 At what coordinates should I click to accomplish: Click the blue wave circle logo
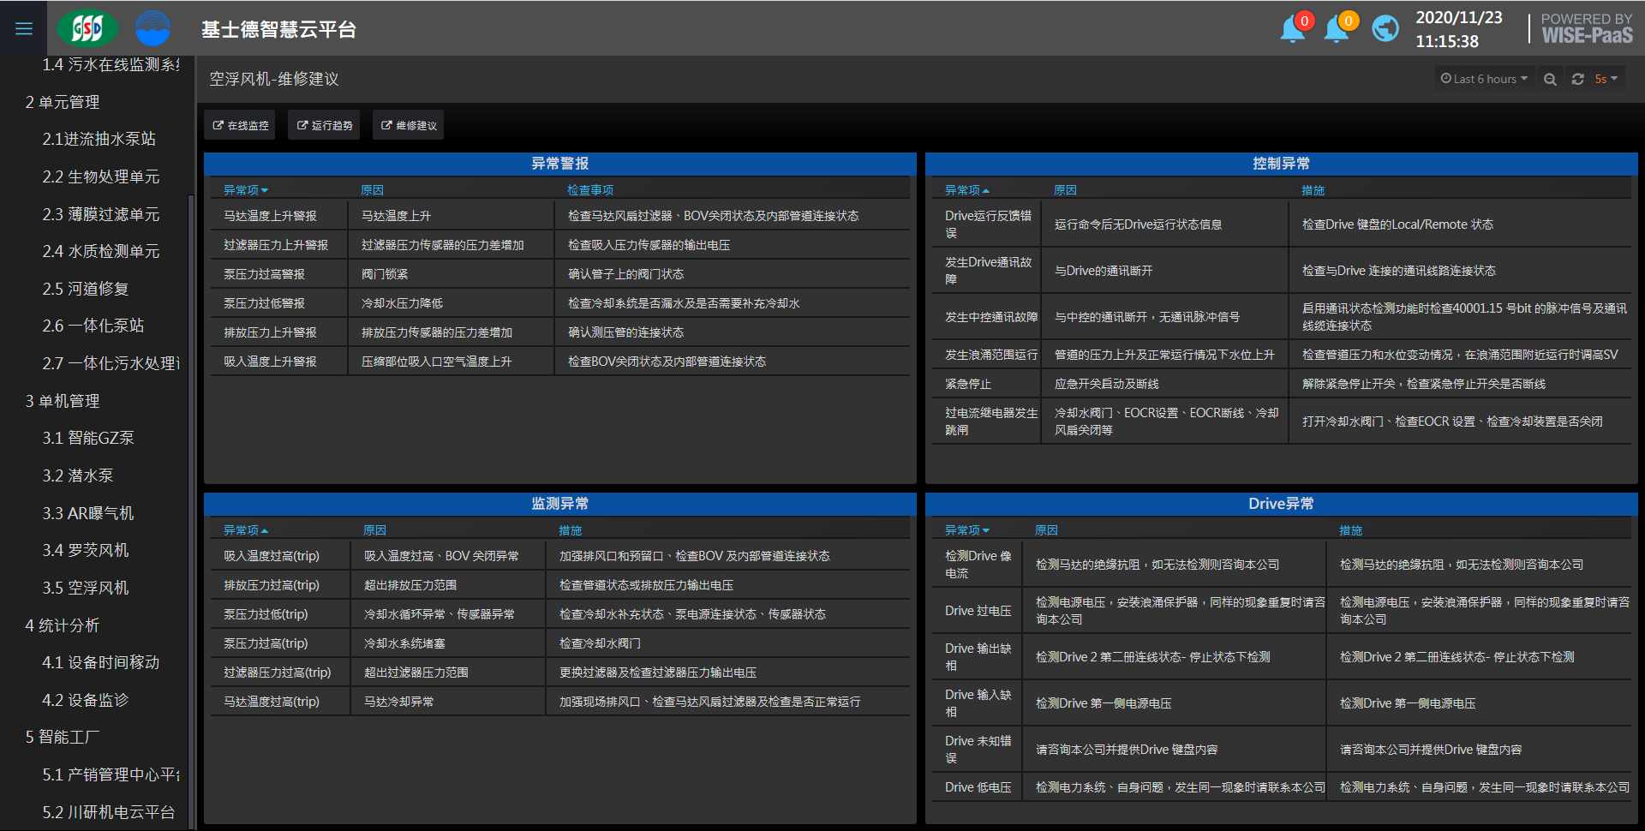153,28
